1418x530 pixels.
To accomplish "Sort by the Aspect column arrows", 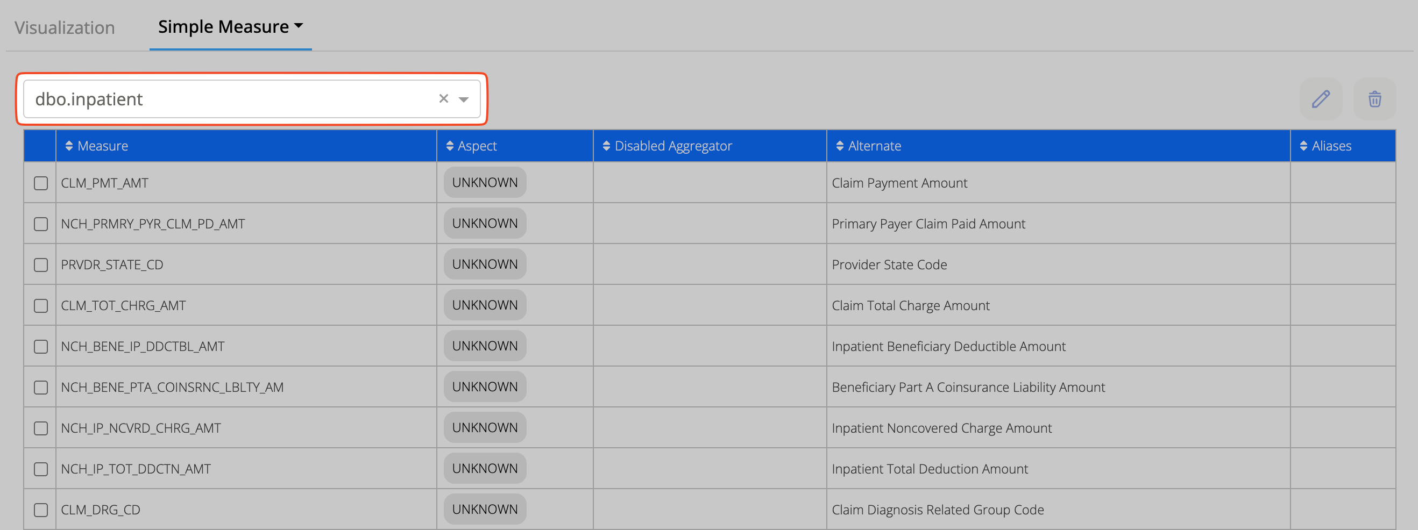I will [450, 146].
